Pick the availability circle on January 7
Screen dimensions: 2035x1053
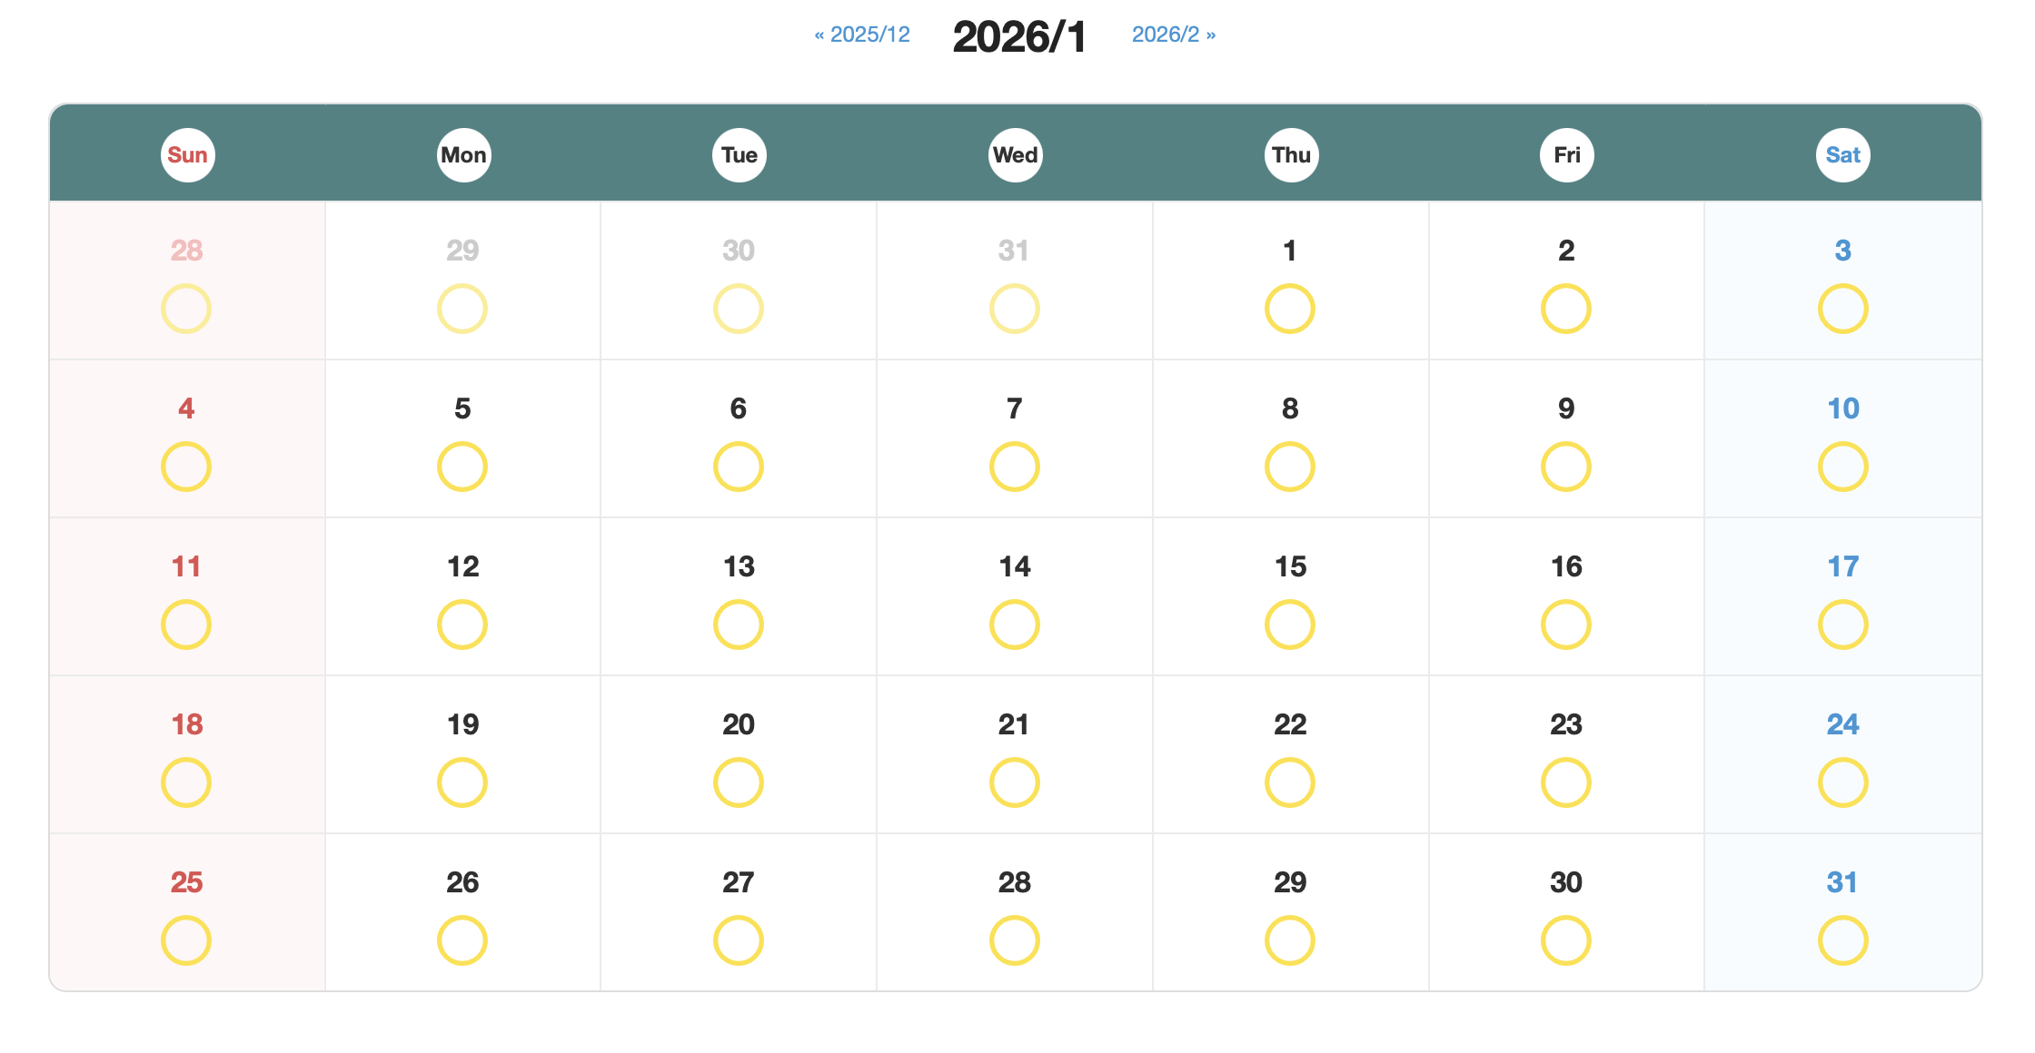[x=1014, y=467]
